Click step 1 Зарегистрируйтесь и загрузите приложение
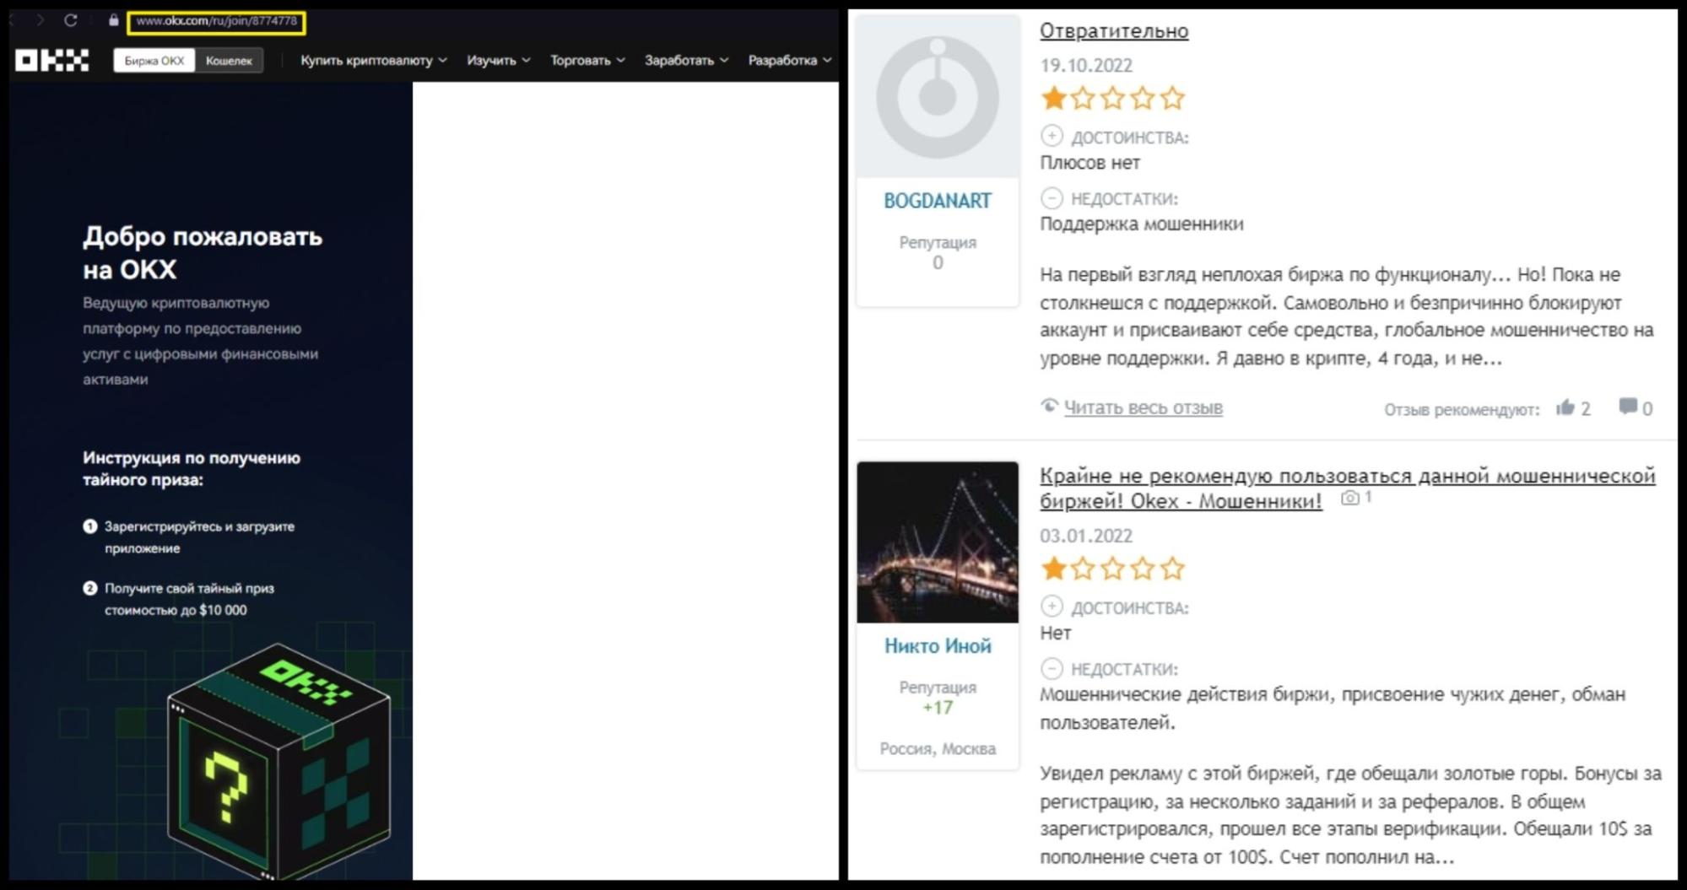Image resolution: width=1687 pixels, height=890 pixels. point(199,537)
